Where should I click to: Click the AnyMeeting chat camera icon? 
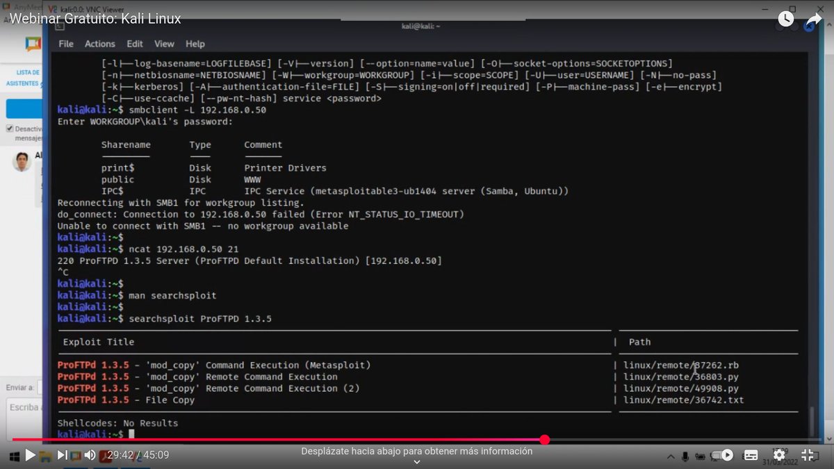coord(33,44)
